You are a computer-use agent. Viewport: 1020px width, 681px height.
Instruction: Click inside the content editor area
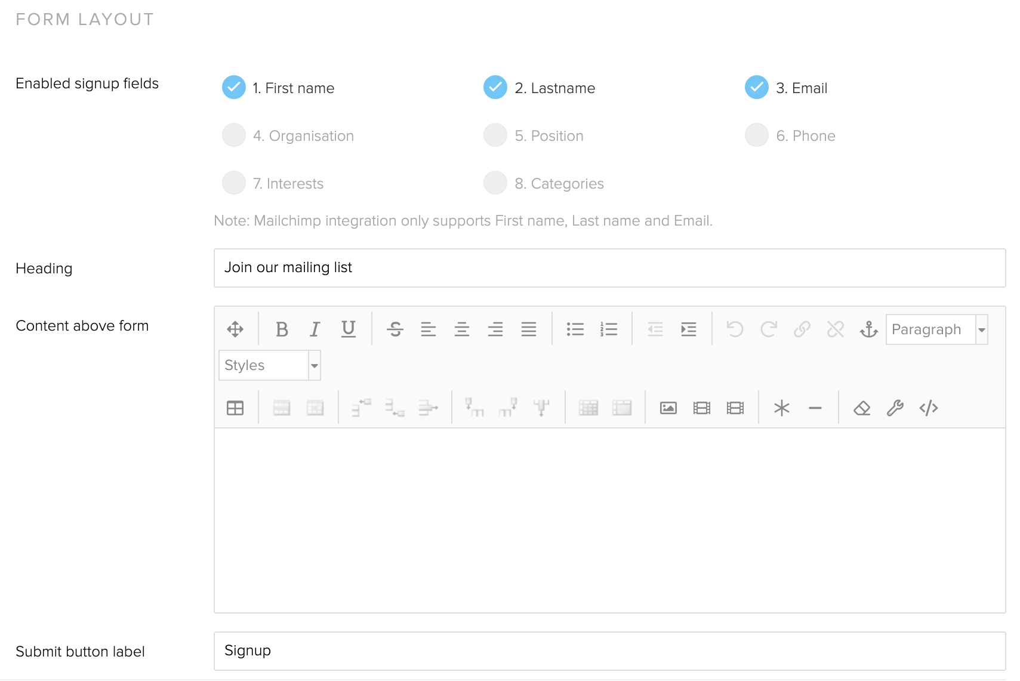609,519
